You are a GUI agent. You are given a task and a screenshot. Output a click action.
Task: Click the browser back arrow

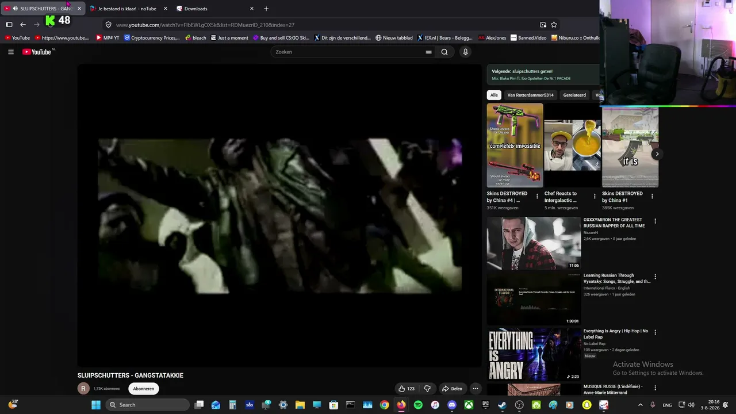point(23,25)
